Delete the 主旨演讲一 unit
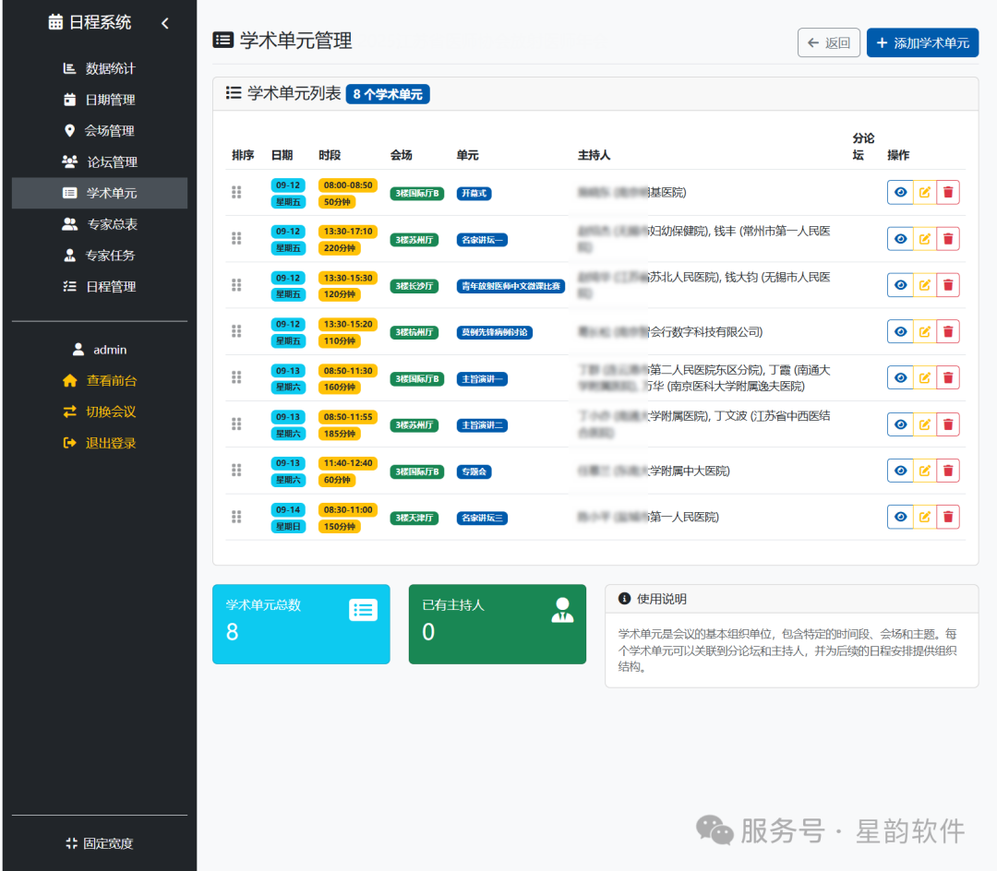 coord(948,377)
